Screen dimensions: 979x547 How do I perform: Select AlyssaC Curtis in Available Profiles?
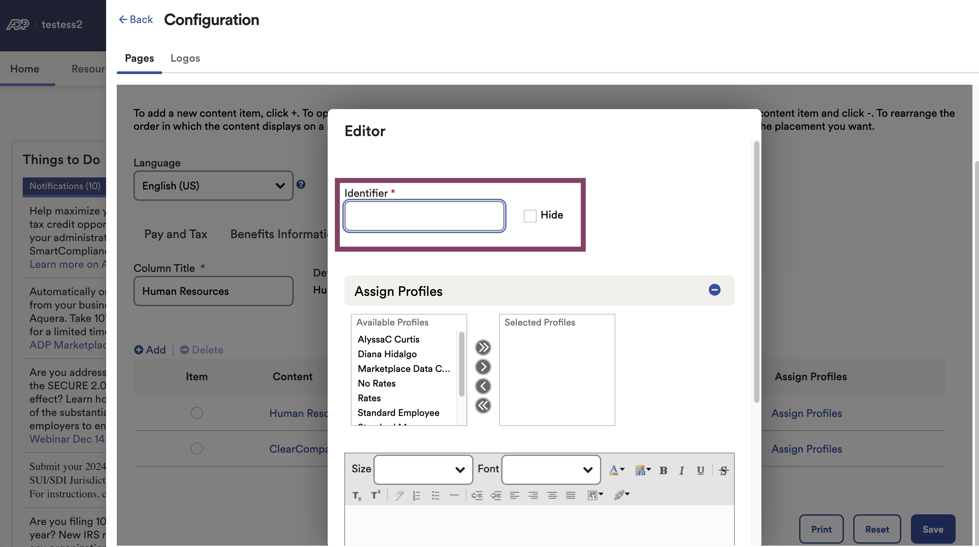pos(388,339)
